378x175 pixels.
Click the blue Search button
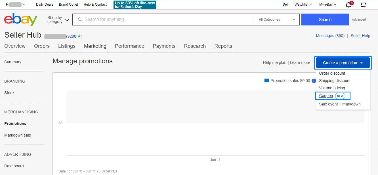(325, 20)
